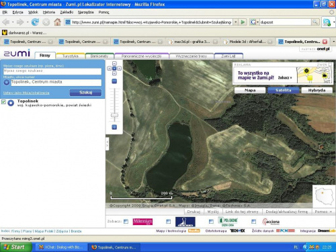
Task: Pan the map left with arrow icon
Action: tap(110, 69)
